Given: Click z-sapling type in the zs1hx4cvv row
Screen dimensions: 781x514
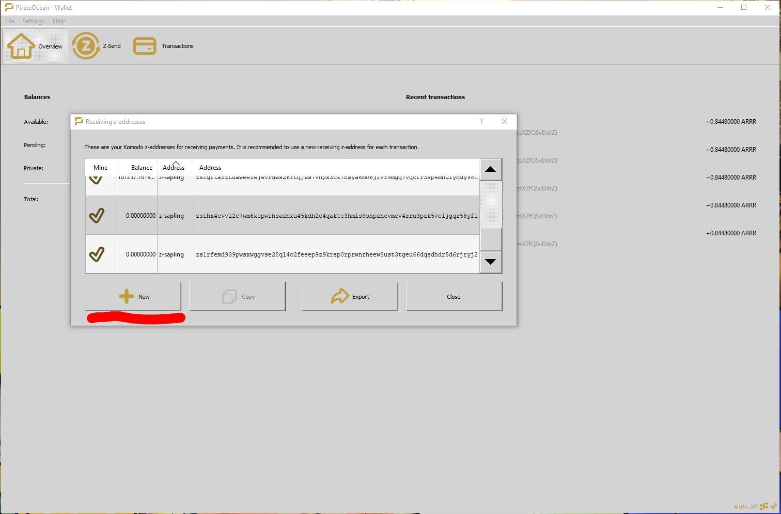Looking at the screenshot, I should 171,216.
